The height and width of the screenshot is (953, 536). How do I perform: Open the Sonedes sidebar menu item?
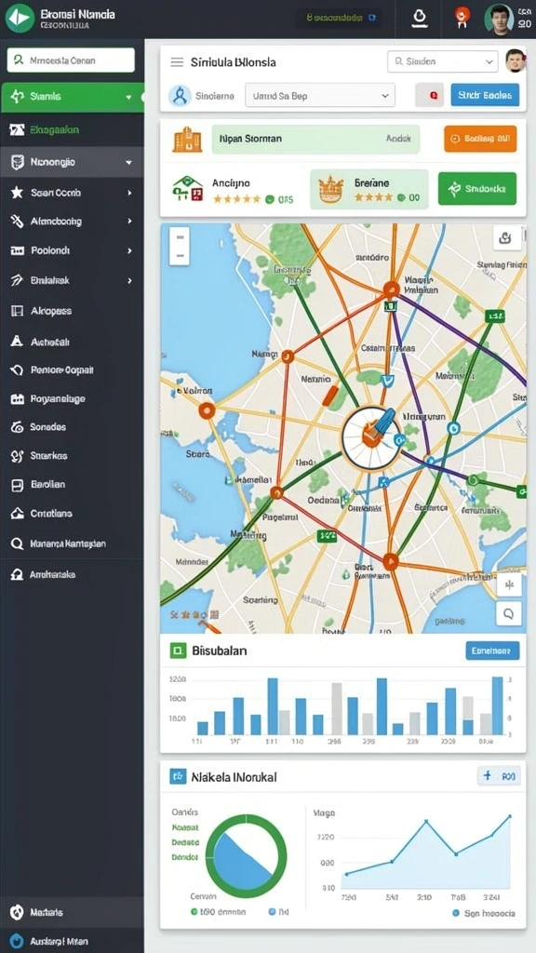coord(73,426)
